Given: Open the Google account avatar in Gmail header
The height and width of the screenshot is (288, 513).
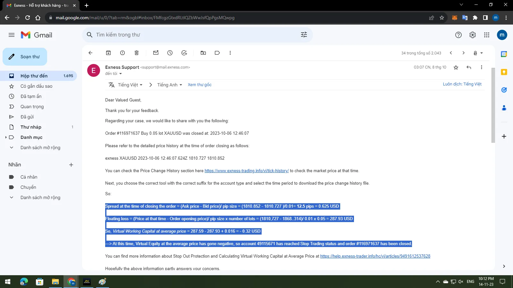Looking at the screenshot, I should [x=502, y=35].
